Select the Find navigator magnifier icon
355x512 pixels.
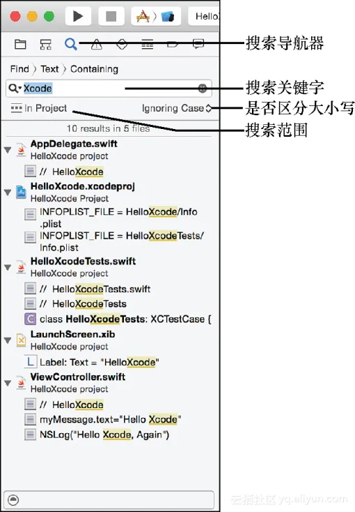point(71,44)
